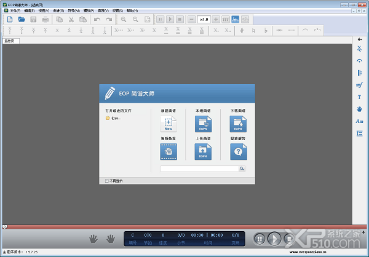The image size is (369, 257).
Task: Create a new score with toolbar icon
Action: (10, 19)
